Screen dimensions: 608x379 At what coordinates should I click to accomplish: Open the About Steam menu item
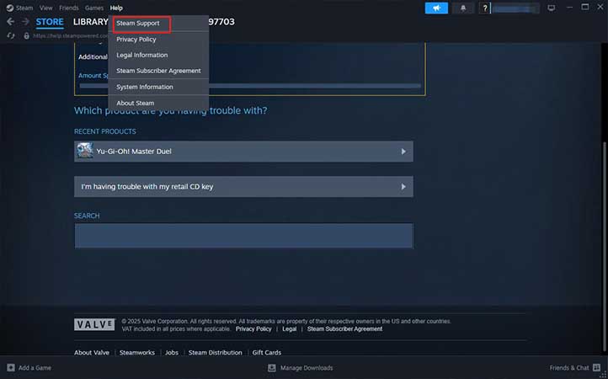tap(136, 104)
